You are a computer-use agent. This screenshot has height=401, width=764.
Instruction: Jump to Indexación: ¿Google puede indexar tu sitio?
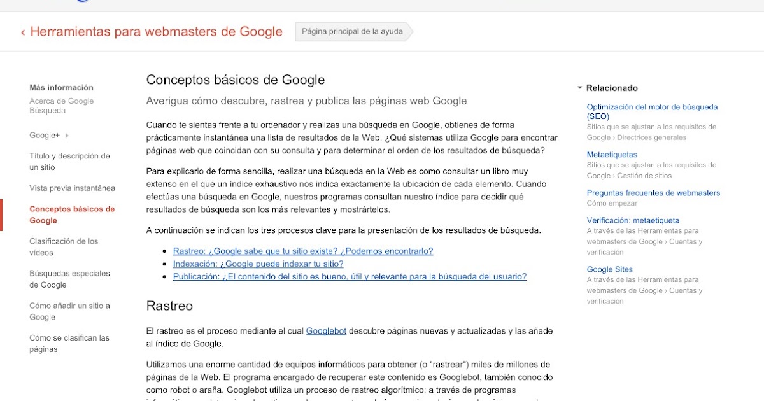click(258, 264)
